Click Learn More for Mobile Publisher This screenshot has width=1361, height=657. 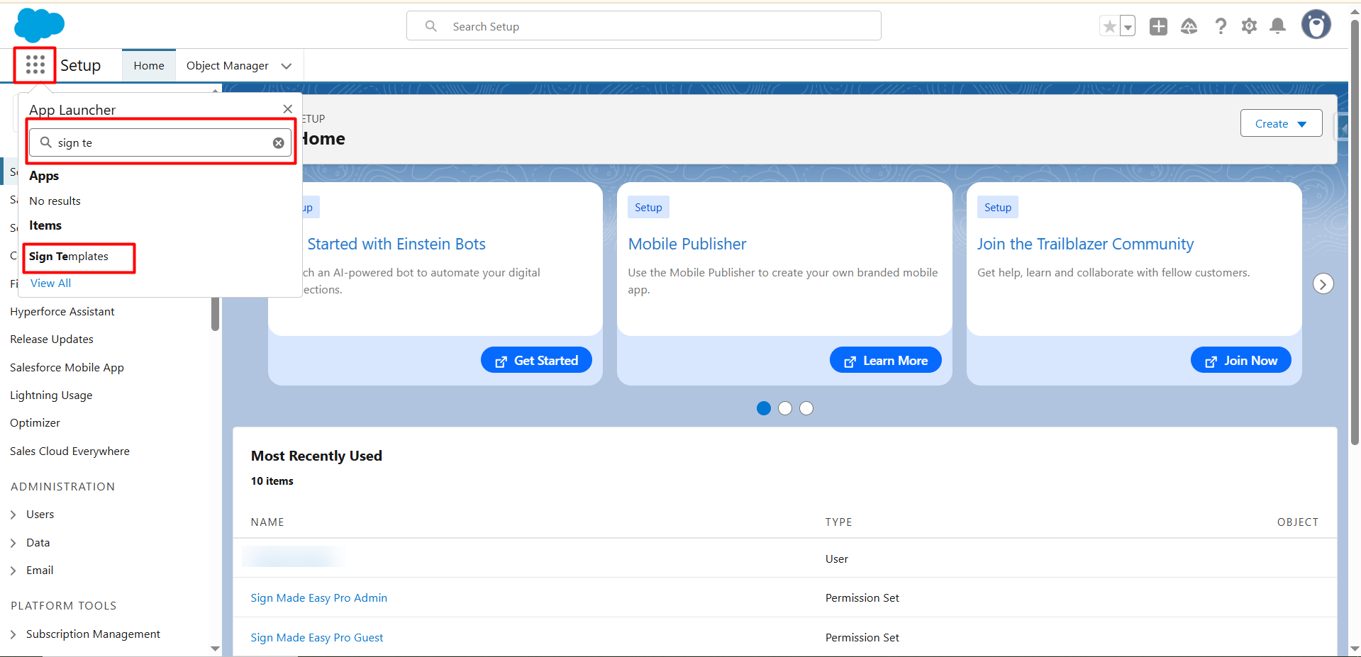tap(885, 360)
